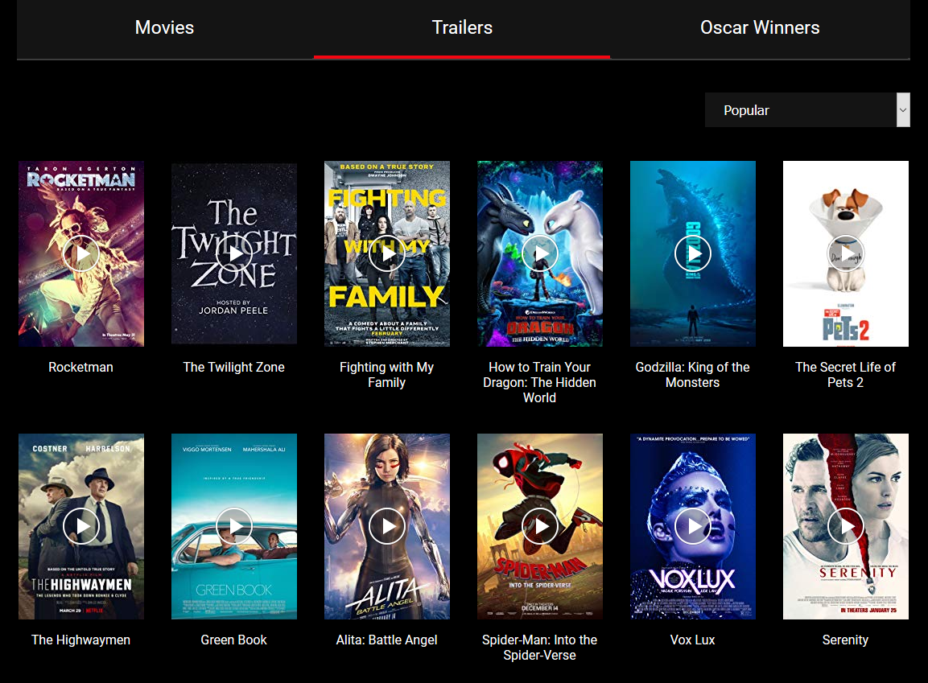Viewport: 928px width, 683px height.
Task: Play Spider-Man: Into the Spider-Verse trailer
Action: click(x=540, y=526)
